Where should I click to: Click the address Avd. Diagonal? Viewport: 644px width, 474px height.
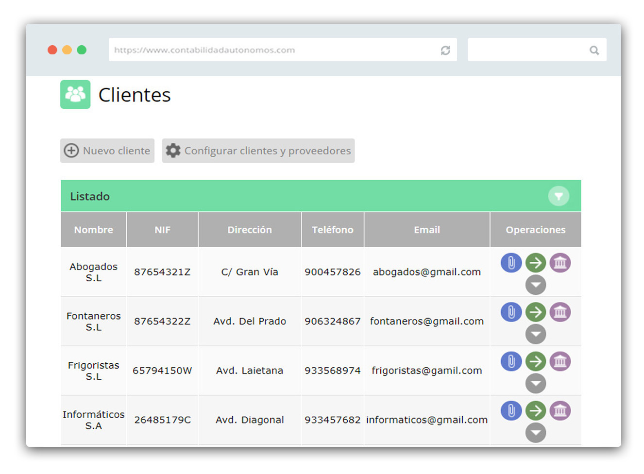[x=250, y=420]
